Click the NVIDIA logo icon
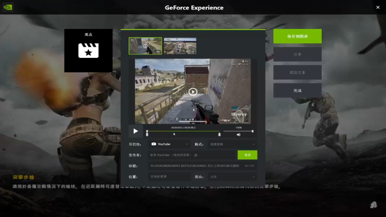Screen dimensions: 386x217 (8, 7)
